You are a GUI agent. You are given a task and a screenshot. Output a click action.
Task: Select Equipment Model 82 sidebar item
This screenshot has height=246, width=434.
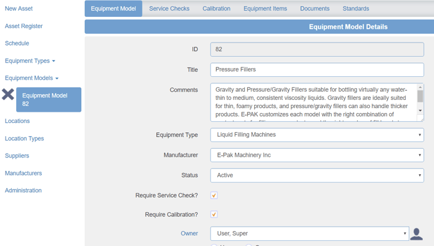click(x=49, y=100)
